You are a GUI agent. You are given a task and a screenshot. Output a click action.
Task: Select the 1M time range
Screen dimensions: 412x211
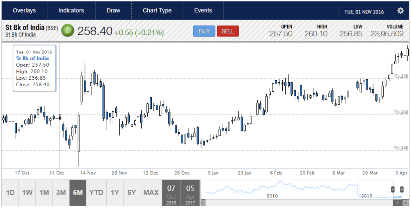(44, 193)
